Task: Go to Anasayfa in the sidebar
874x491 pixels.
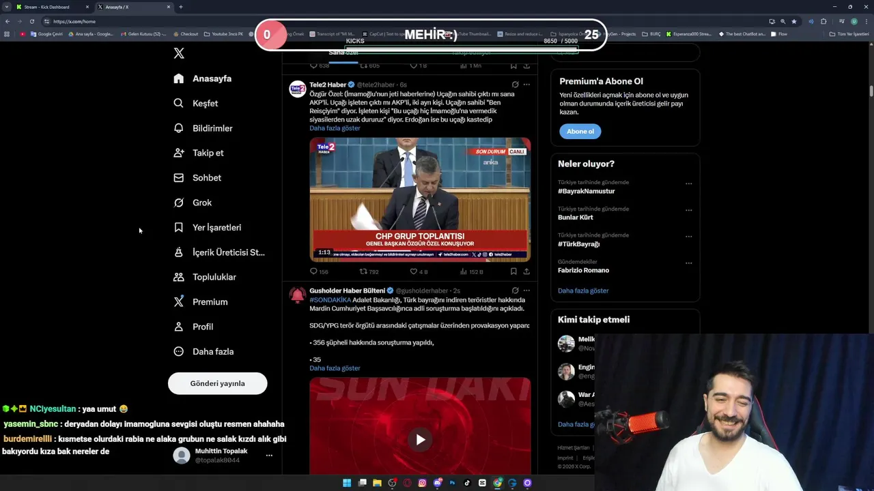Action: click(x=203, y=78)
